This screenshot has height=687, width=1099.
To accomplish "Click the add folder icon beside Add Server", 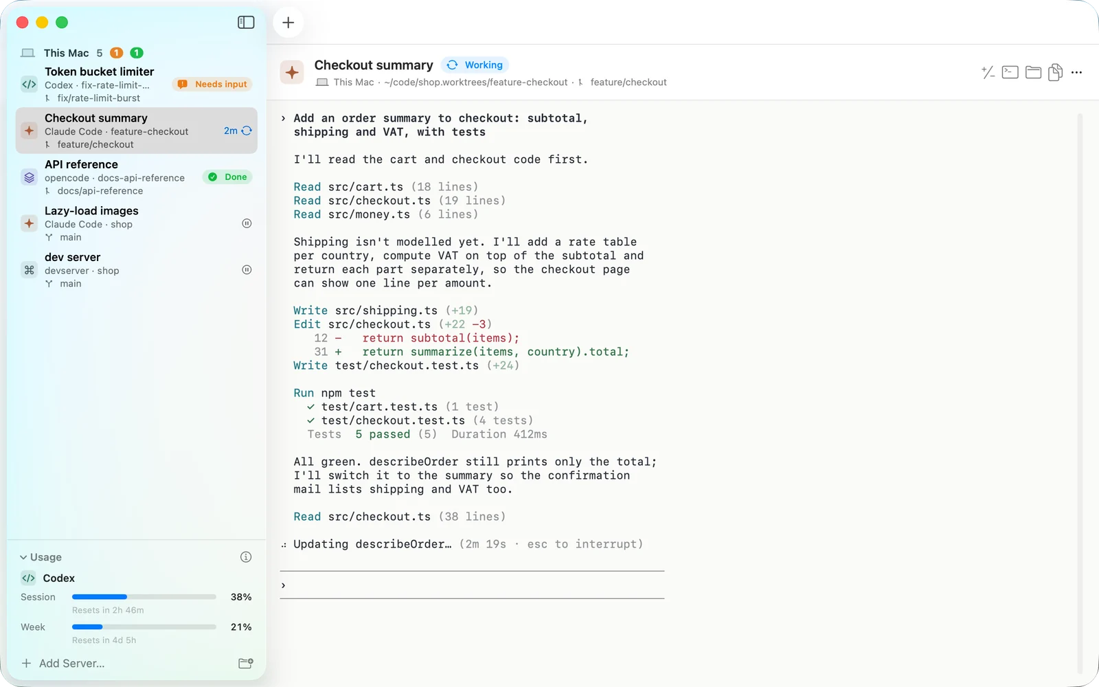I will coord(246,664).
